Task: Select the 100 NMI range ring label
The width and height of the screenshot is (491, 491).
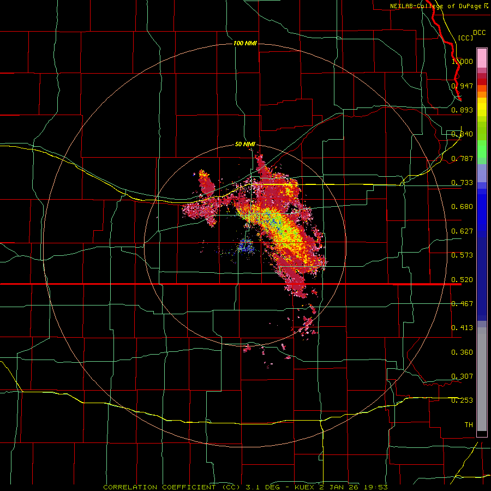Action: pyautogui.click(x=245, y=43)
